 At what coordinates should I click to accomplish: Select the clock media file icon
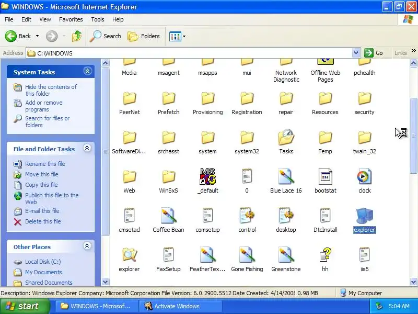(x=364, y=176)
